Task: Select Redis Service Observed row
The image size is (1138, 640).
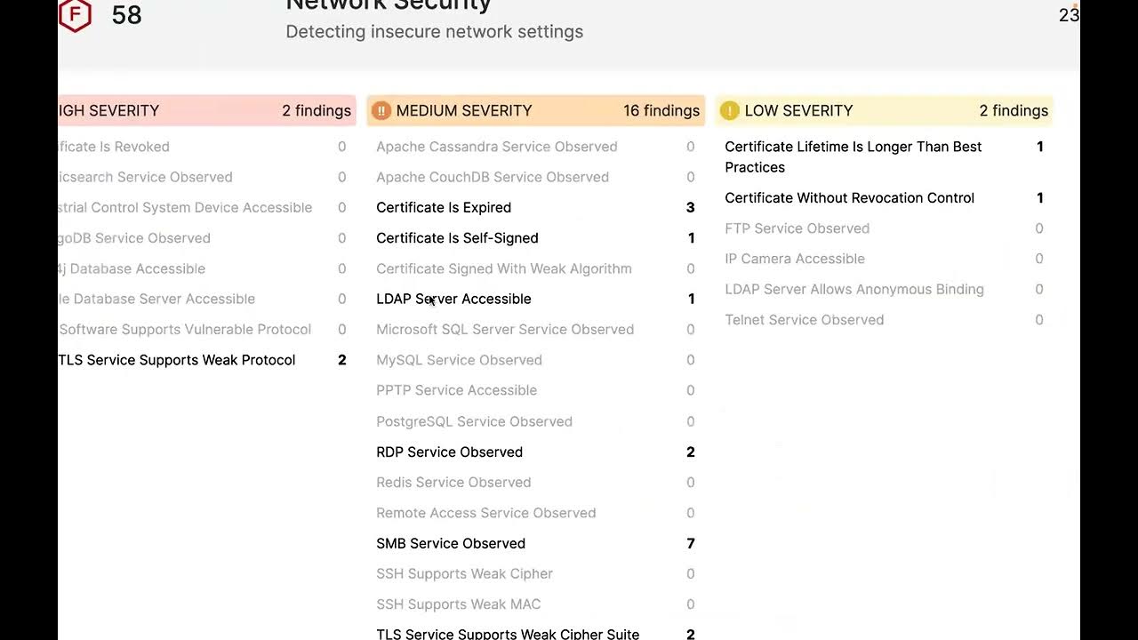Action: 535,482
